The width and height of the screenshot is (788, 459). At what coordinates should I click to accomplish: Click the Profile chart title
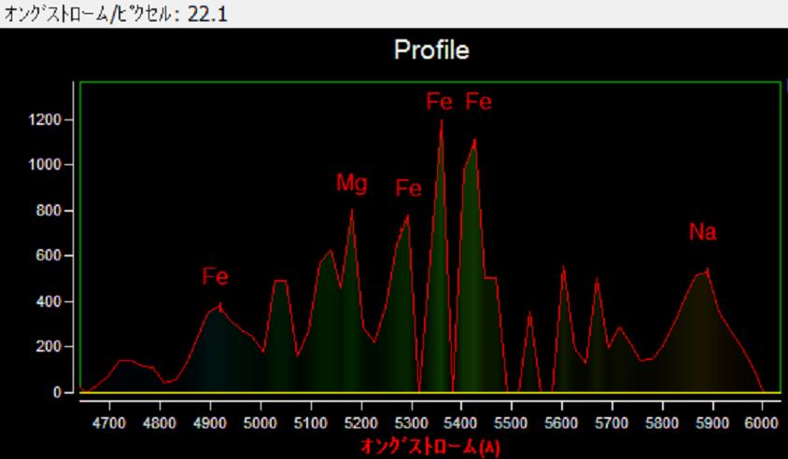pos(431,49)
